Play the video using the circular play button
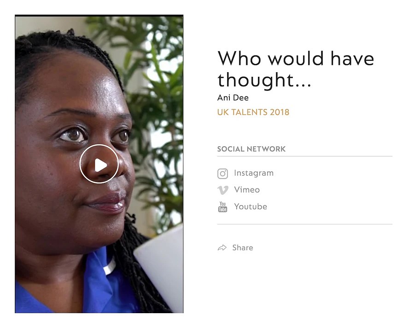Screen dimensions: 420x321 pyautogui.click(x=99, y=164)
